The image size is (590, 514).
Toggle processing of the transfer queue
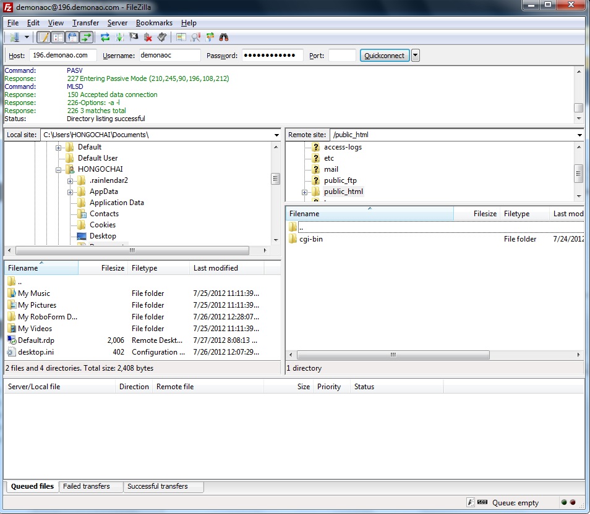pyautogui.click(x=119, y=37)
